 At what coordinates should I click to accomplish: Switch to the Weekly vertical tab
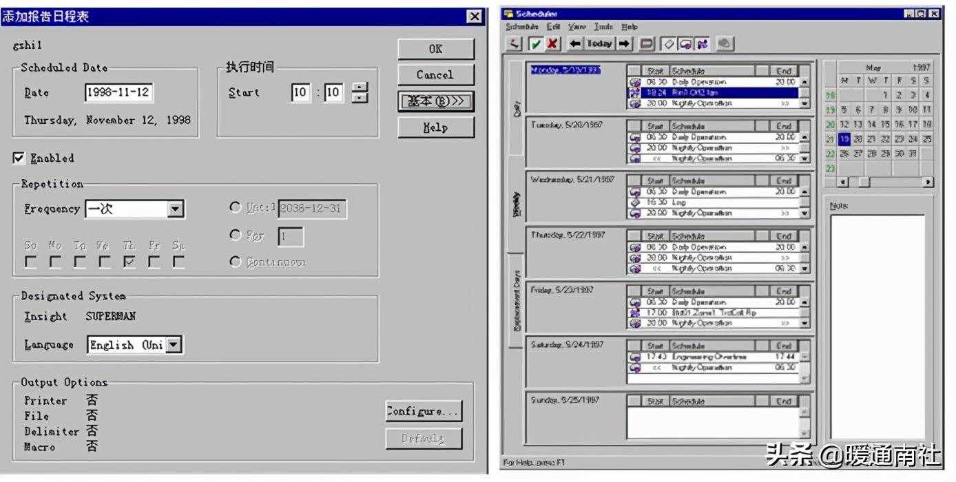pyautogui.click(x=516, y=205)
